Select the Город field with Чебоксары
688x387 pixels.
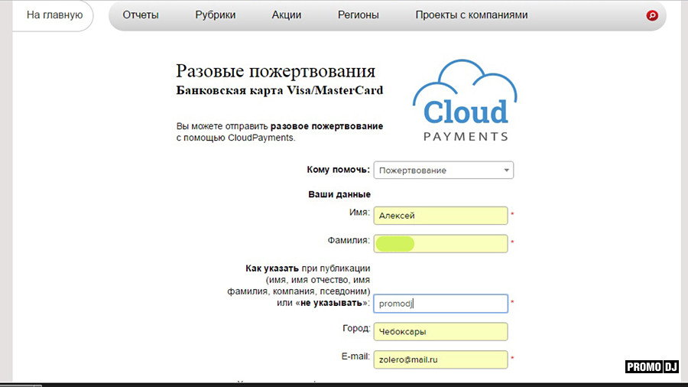440,332
